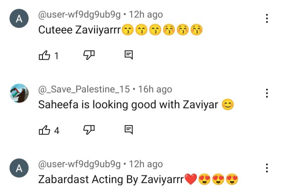Open the _Save_Palestine_15 profile picture
Viewport: 286px width, 194px height.
pos(19,93)
